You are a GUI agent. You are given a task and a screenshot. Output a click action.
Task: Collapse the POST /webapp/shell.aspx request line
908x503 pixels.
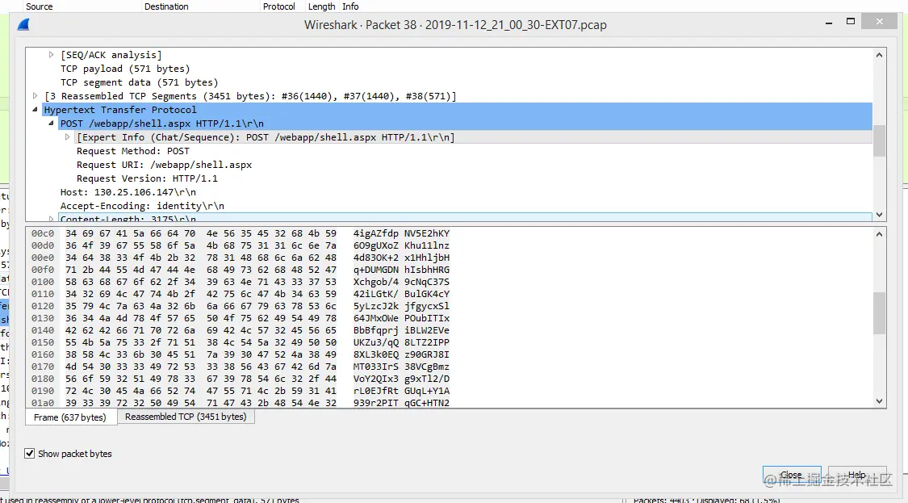pos(50,123)
